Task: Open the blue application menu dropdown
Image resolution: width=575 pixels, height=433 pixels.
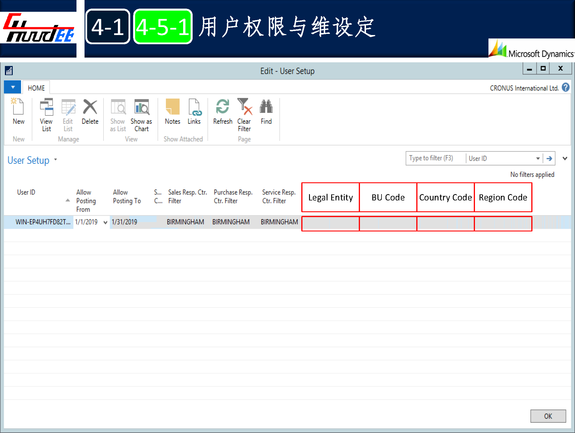Action: (x=13, y=87)
